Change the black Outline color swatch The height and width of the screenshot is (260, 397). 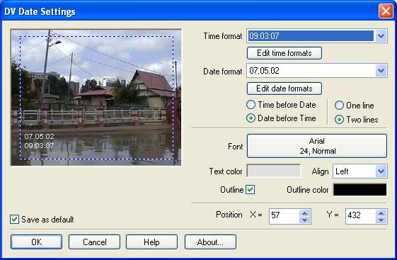pyautogui.click(x=359, y=190)
